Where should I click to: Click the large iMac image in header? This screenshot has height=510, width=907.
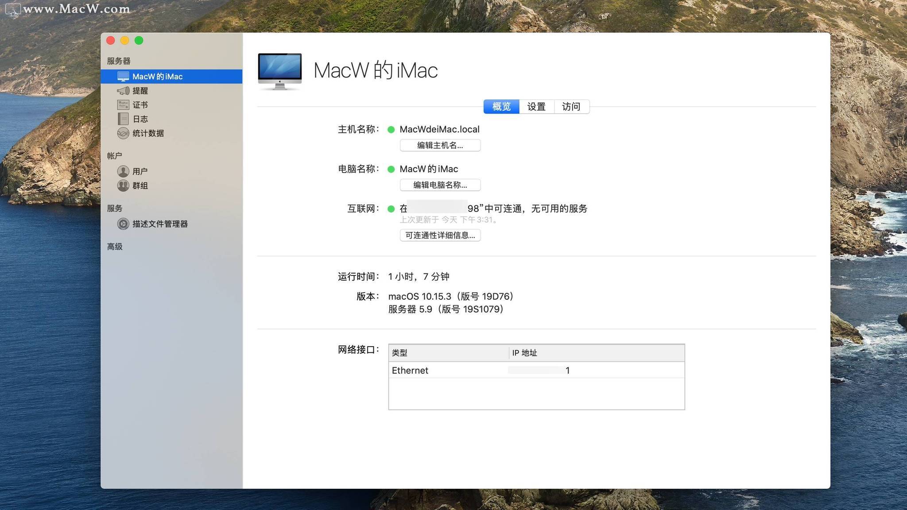(280, 71)
